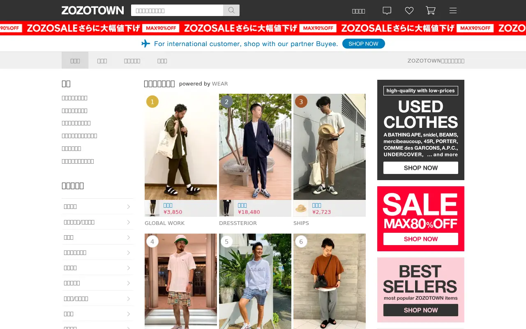Open rank 6 outfit photo with brown tee
Screen dimensions: 526x329
(x=330, y=281)
